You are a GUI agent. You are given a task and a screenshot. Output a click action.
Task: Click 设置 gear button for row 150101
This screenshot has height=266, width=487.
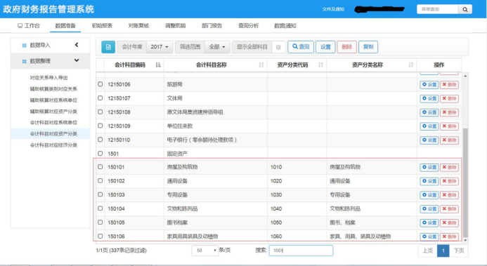429,168
